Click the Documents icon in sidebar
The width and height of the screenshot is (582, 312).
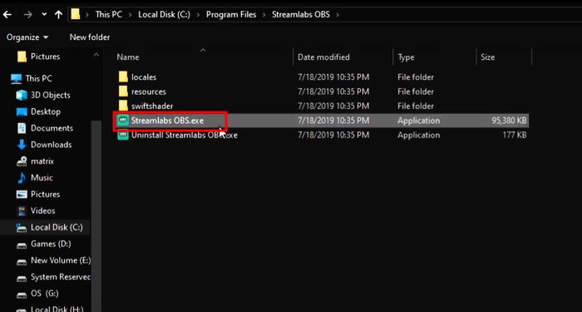[22, 128]
